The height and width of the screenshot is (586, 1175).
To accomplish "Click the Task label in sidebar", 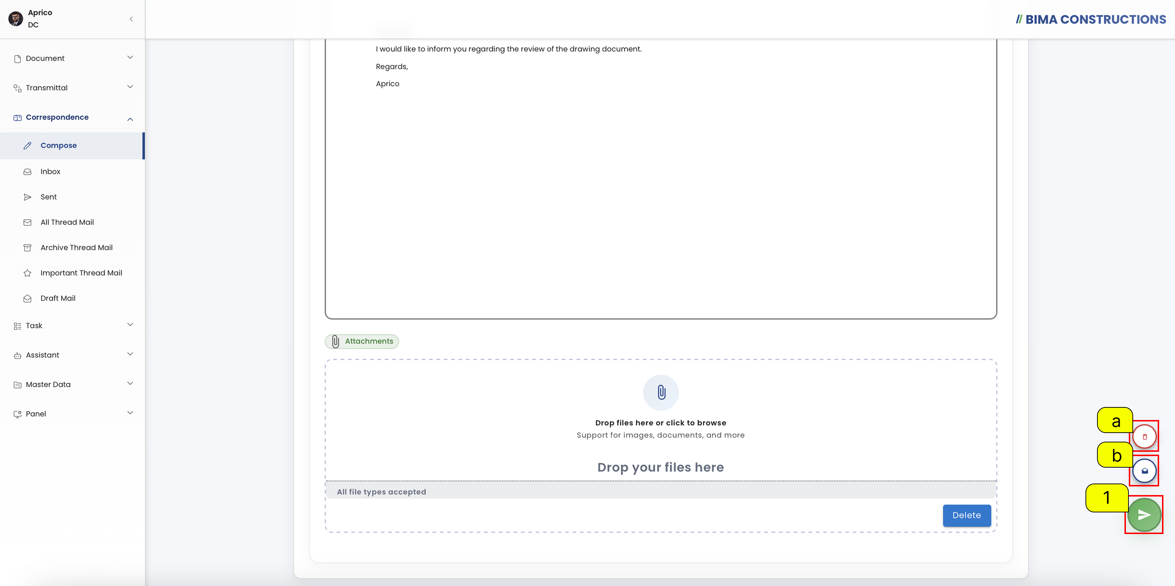I will tap(34, 325).
